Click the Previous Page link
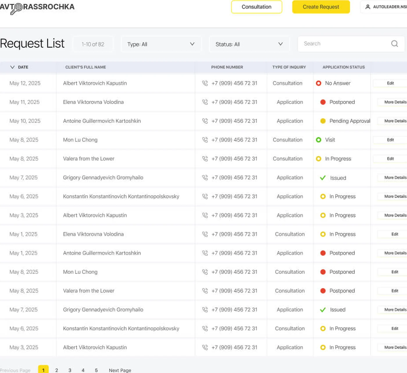Screen dimensions: 407x373 click(15, 370)
